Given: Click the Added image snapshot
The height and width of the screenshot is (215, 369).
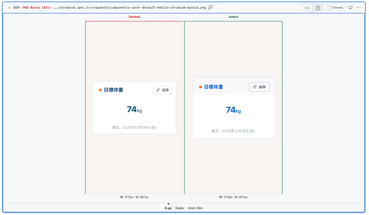Looking at the screenshot, I should [233, 108].
